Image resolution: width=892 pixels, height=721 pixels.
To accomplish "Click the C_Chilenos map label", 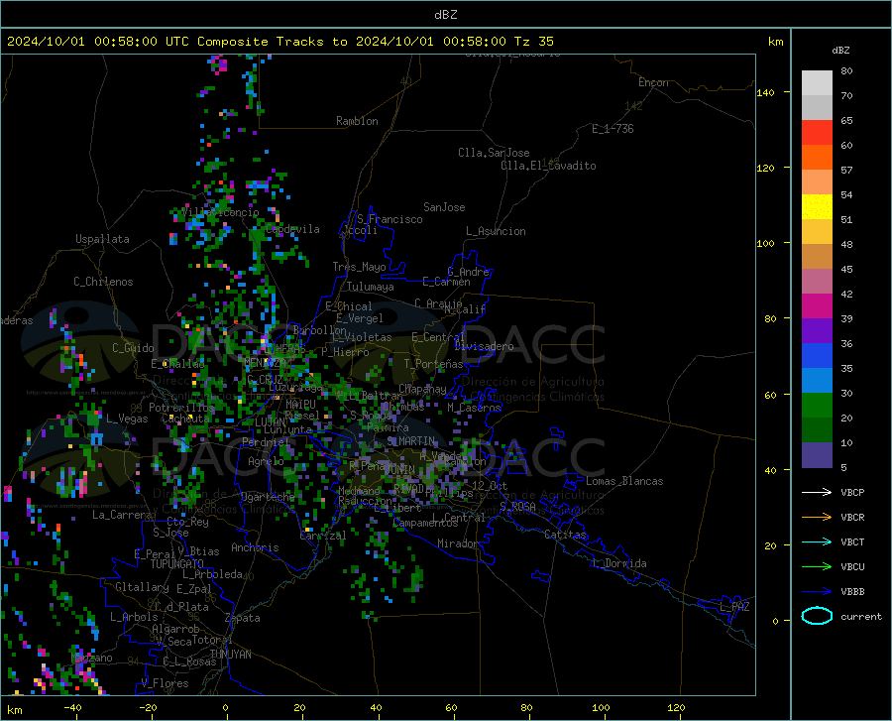I will pyautogui.click(x=103, y=282).
